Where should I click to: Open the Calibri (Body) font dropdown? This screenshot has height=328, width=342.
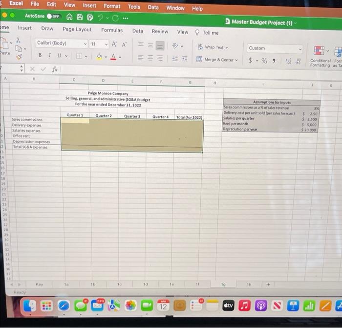tap(61, 43)
